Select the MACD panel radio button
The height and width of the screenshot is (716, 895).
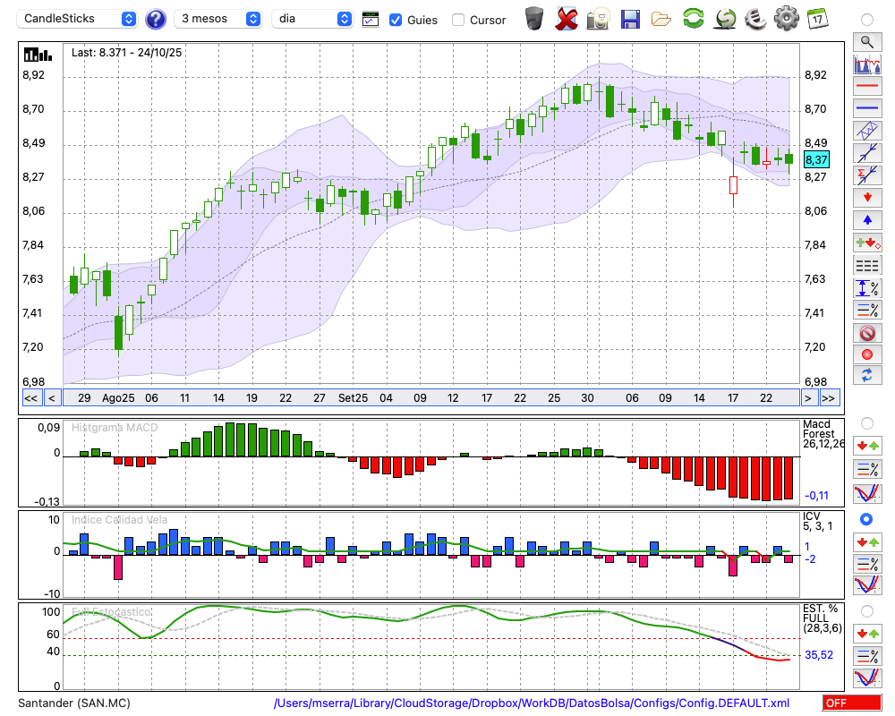867,423
